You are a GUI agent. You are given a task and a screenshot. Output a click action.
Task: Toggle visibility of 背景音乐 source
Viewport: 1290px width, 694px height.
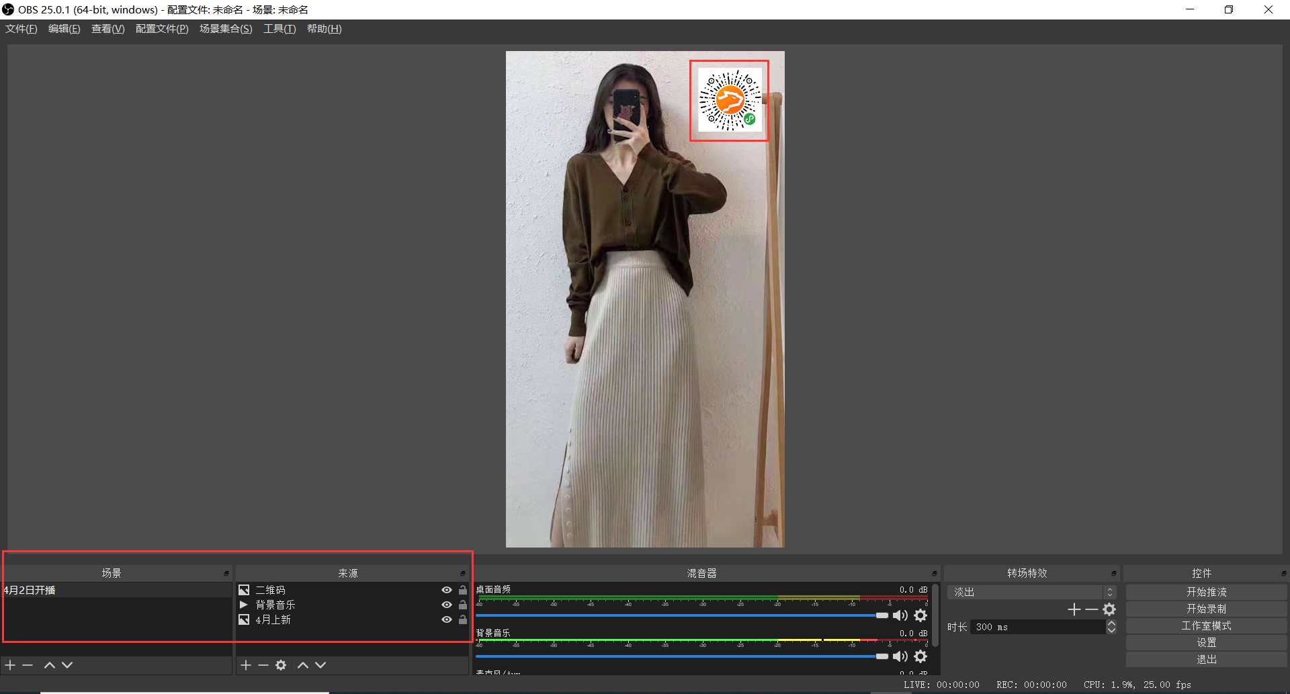(446, 605)
